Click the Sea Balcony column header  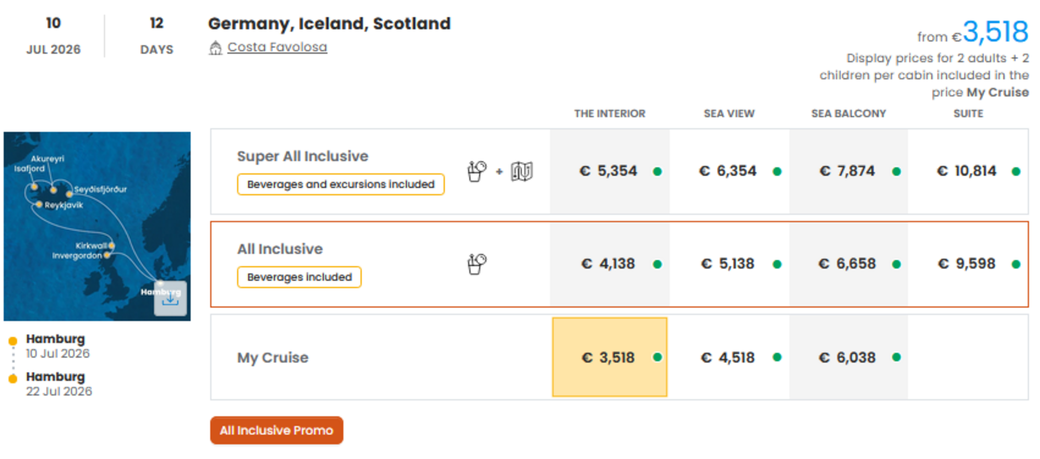(848, 114)
